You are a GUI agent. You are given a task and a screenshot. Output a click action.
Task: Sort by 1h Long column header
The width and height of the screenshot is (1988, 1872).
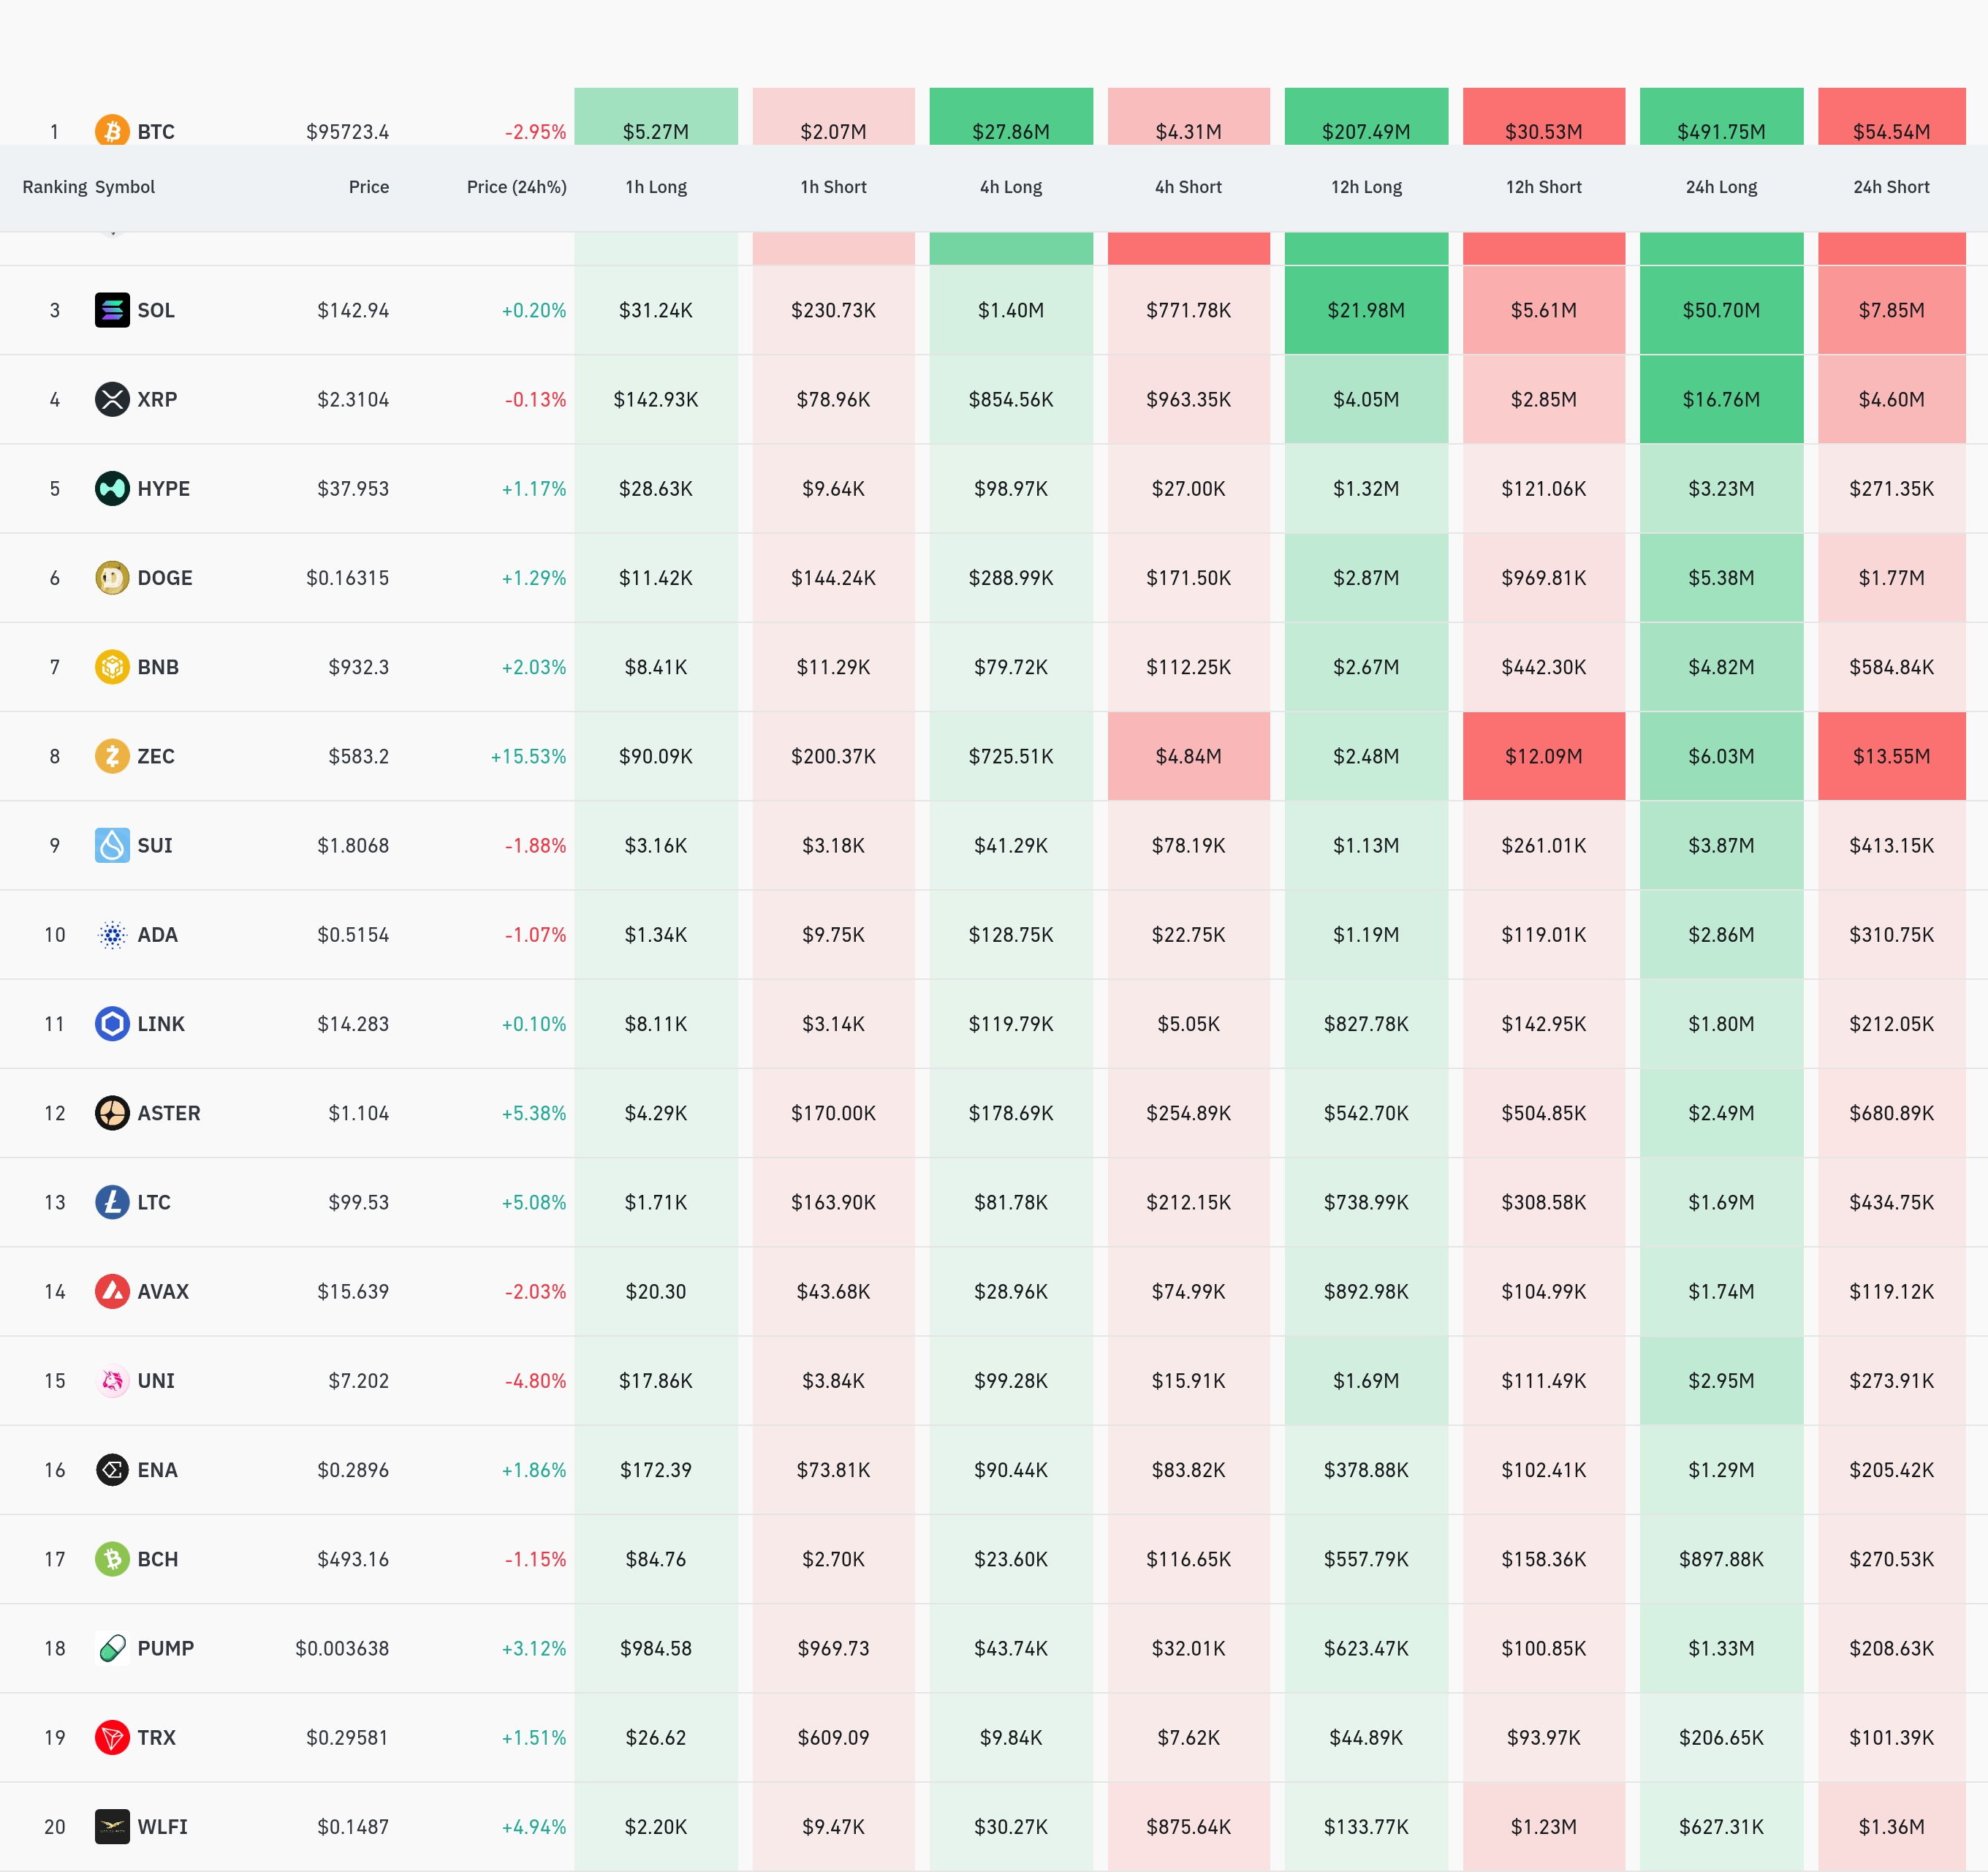pyautogui.click(x=656, y=187)
